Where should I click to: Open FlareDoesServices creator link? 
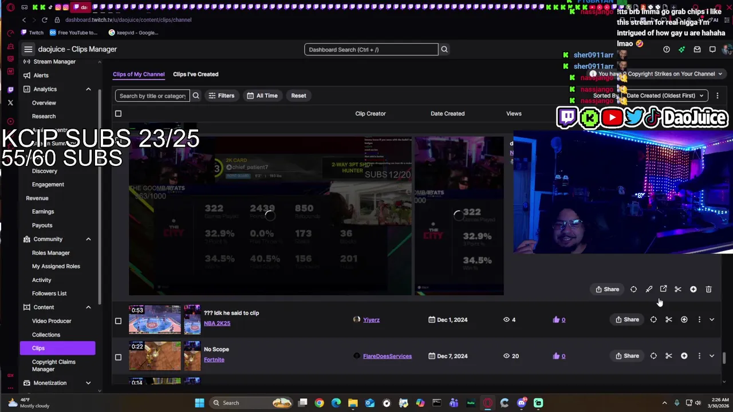[x=387, y=356]
